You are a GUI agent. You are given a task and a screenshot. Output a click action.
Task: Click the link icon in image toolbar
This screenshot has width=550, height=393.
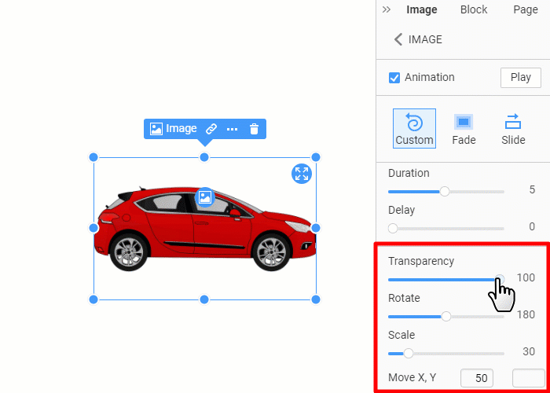[x=211, y=129]
